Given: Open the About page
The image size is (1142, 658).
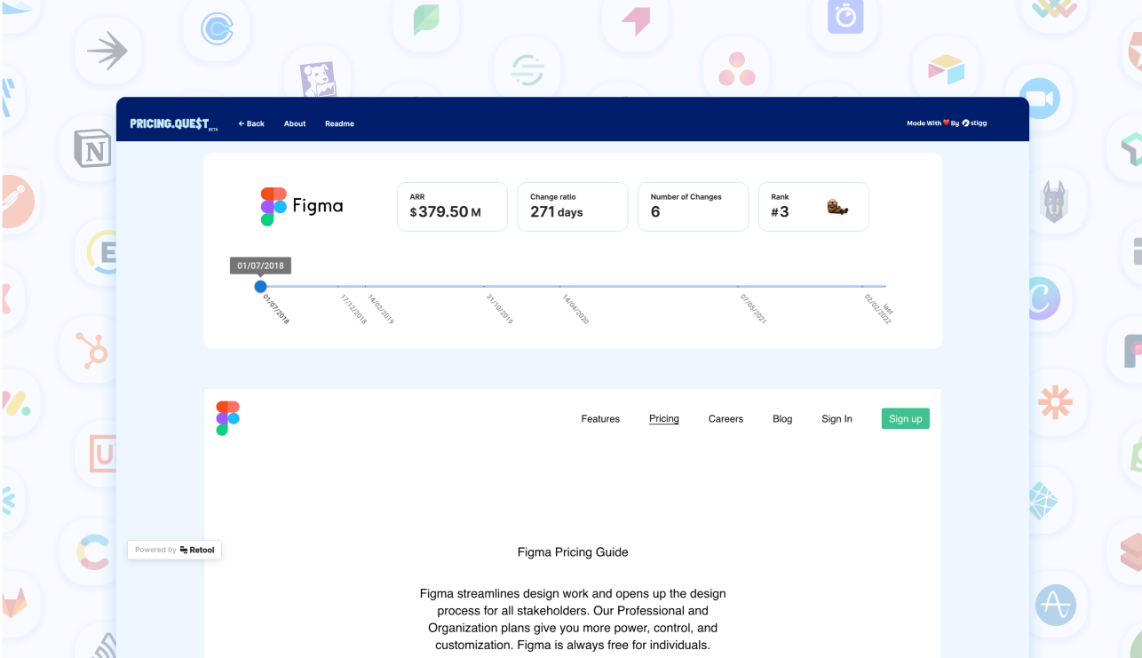Looking at the screenshot, I should [x=295, y=123].
